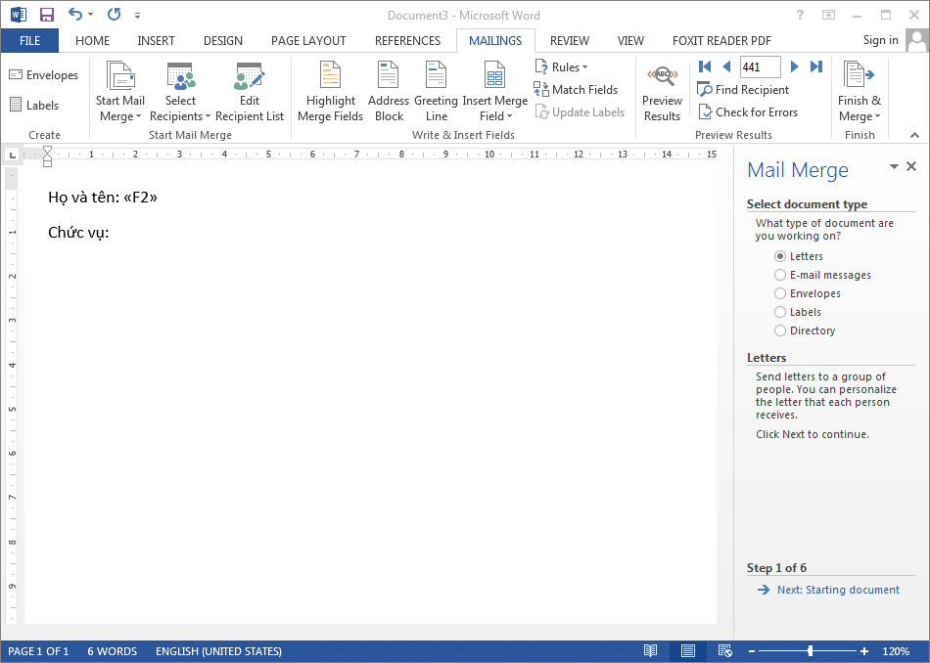
Task: Switch to Print Layout view in status bar
Action: (688, 651)
